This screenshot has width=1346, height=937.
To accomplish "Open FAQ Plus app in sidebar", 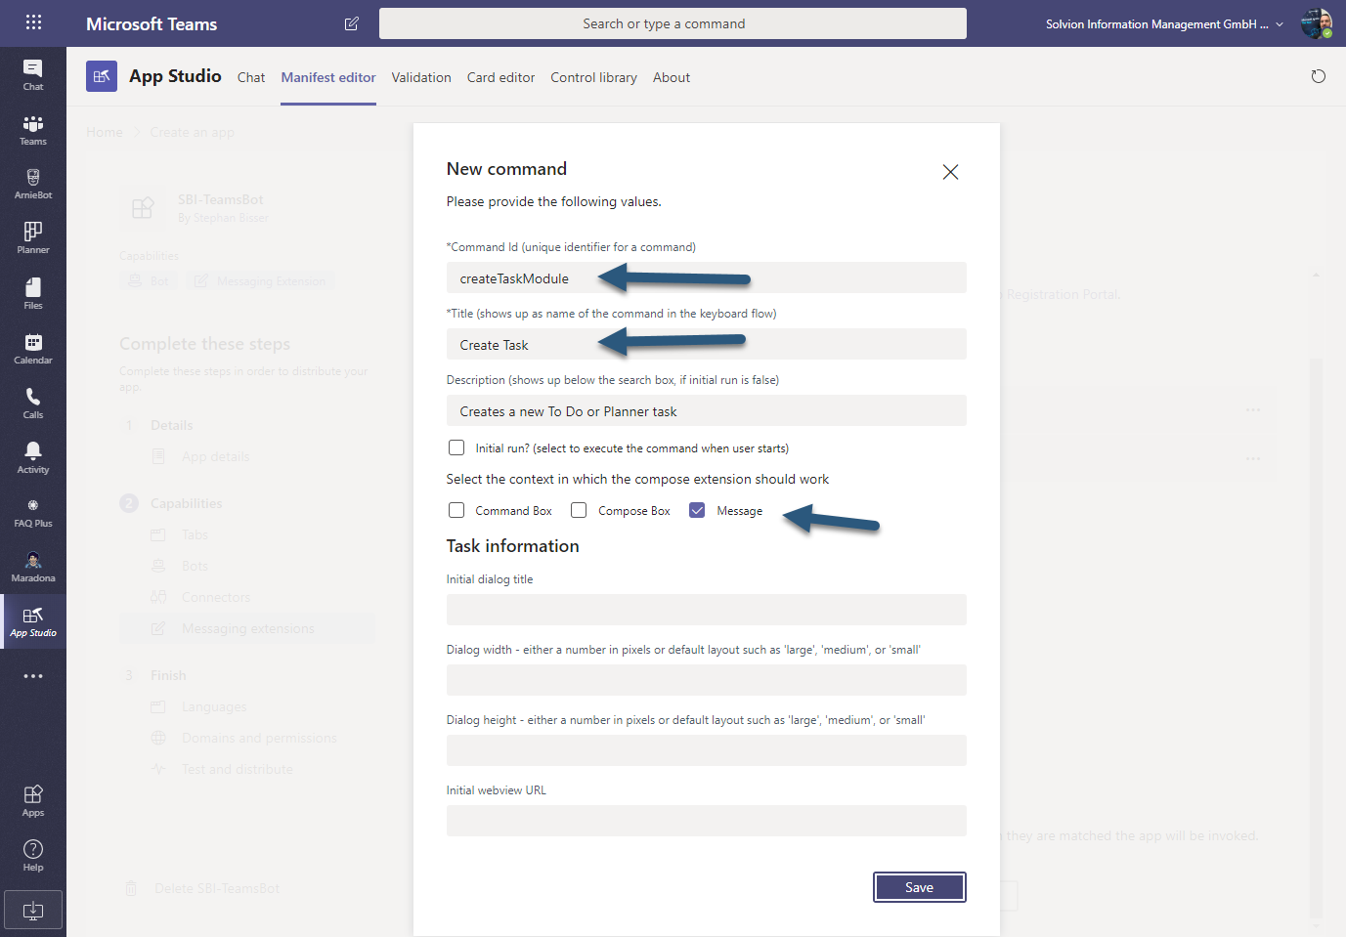I will tap(33, 512).
